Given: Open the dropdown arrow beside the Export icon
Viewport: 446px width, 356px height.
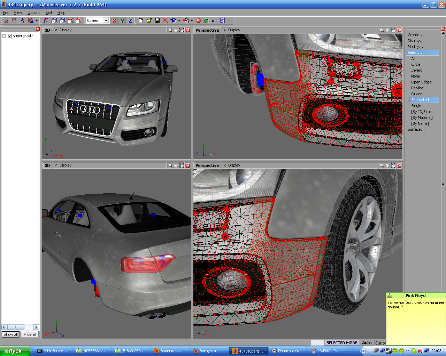Looking at the screenshot, I should [192, 21].
